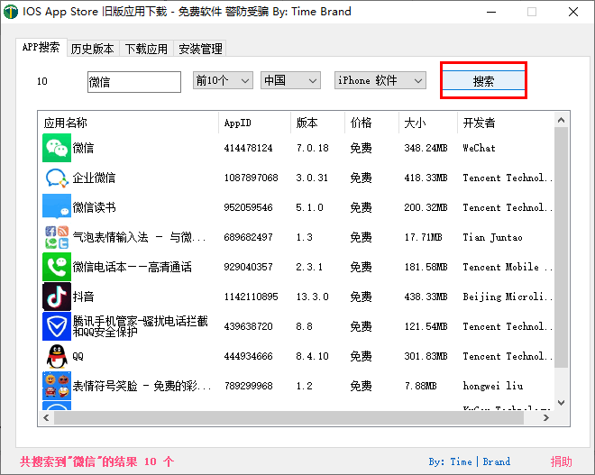Click size 17.71MB cell

pyautogui.click(x=423, y=237)
